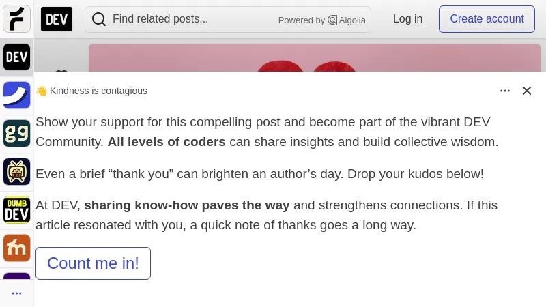This screenshot has height=307, width=546.
Task: Dismiss the 'Kindness is contagious' banner
Action: (527, 91)
